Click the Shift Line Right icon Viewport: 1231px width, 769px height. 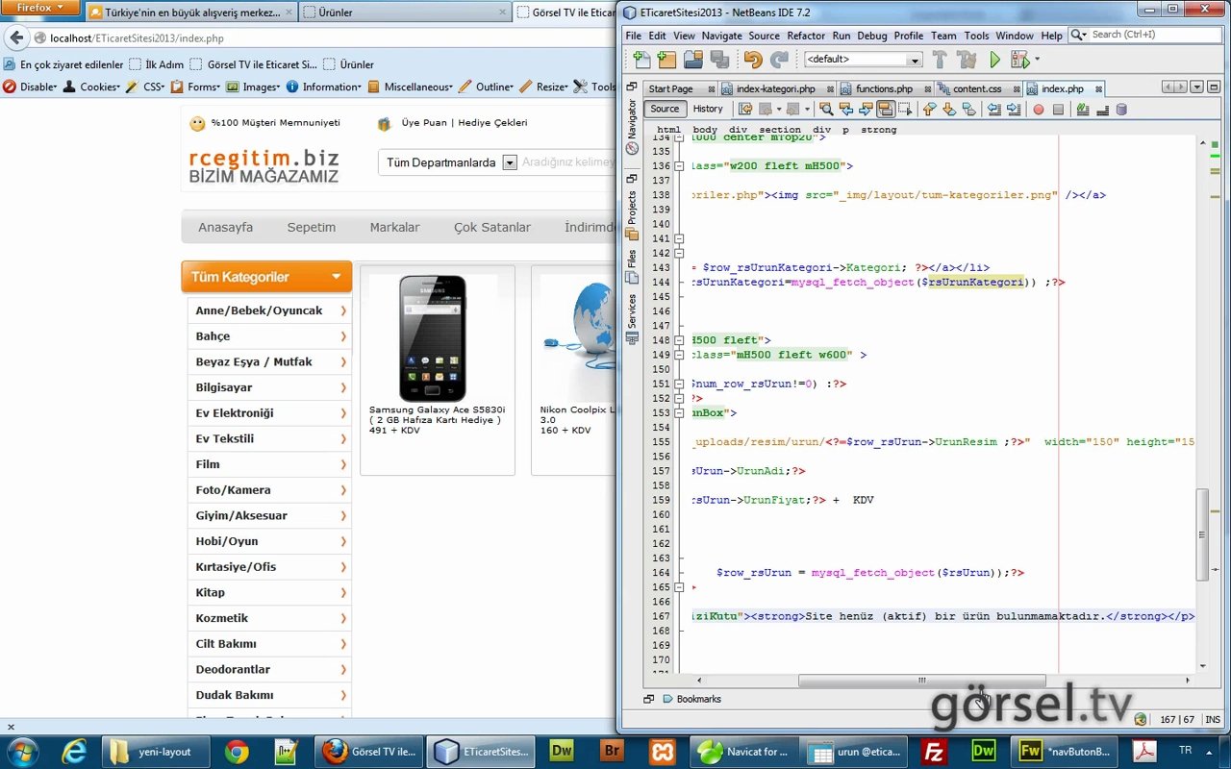coord(1014,110)
